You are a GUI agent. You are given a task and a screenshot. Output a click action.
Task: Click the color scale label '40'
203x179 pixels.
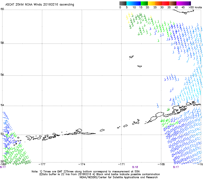(176, 7)
